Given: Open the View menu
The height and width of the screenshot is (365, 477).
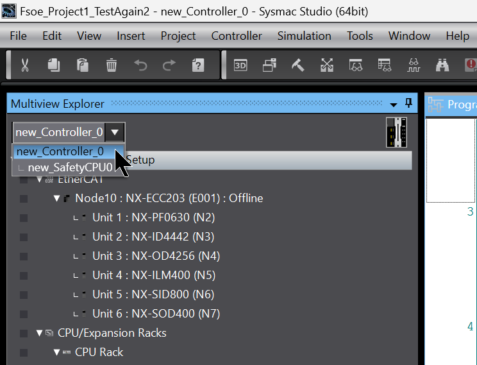Looking at the screenshot, I should pos(89,36).
